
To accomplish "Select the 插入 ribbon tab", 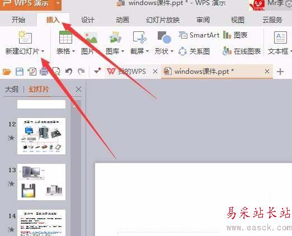I will pos(53,20).
